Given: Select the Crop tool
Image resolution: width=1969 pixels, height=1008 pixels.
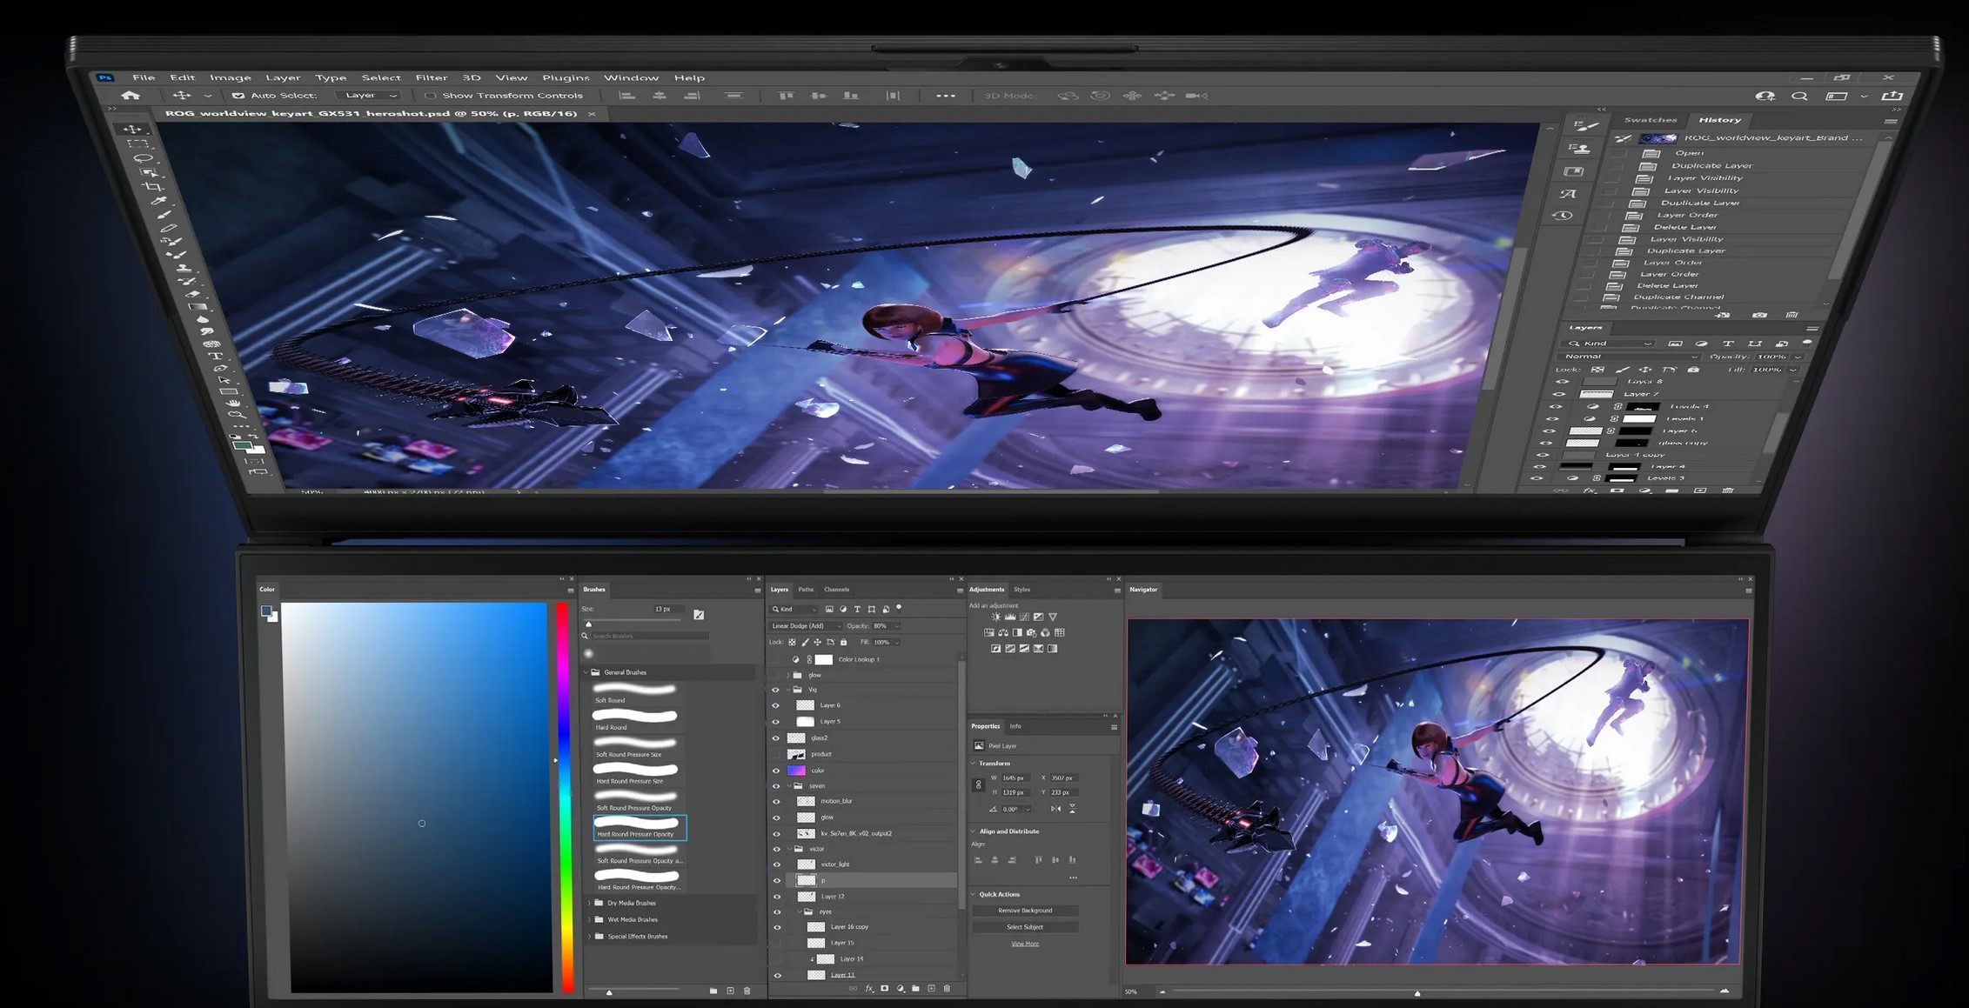Looking at the screenshot, I should click(x=153, y=186).
